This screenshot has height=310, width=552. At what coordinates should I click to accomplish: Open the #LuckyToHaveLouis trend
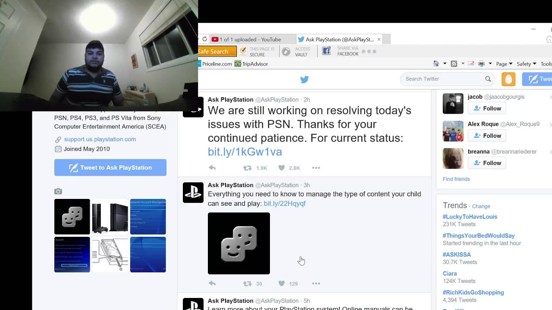coord(470,217)
